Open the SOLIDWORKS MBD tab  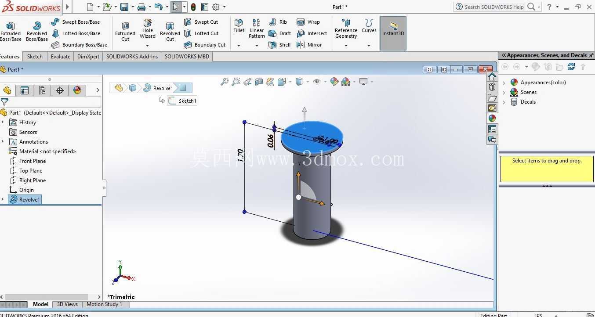[187, 56]
